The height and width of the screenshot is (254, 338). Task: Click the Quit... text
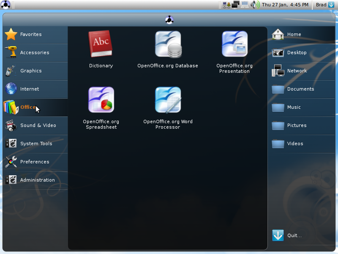coord(294,235)
